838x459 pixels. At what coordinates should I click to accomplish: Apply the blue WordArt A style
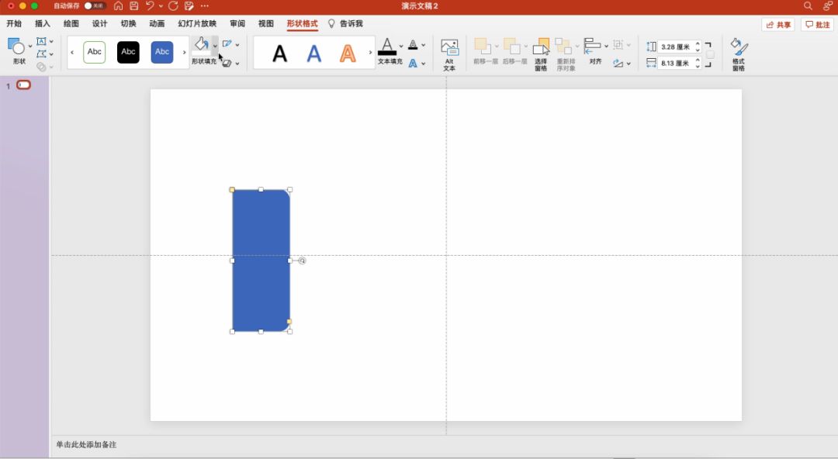point(314,53)
